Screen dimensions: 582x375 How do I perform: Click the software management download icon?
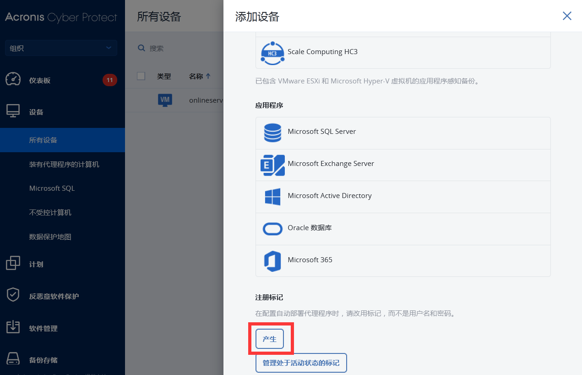[13, 327]
